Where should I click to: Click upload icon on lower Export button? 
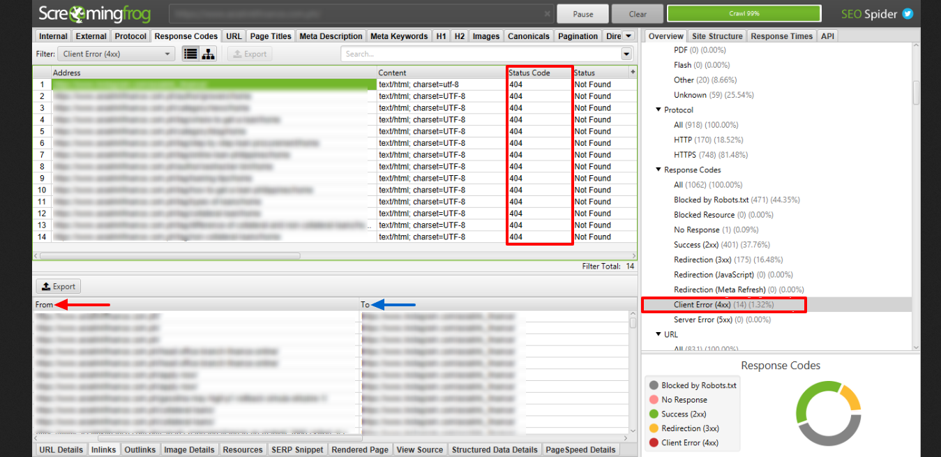(x=45, y=286)
